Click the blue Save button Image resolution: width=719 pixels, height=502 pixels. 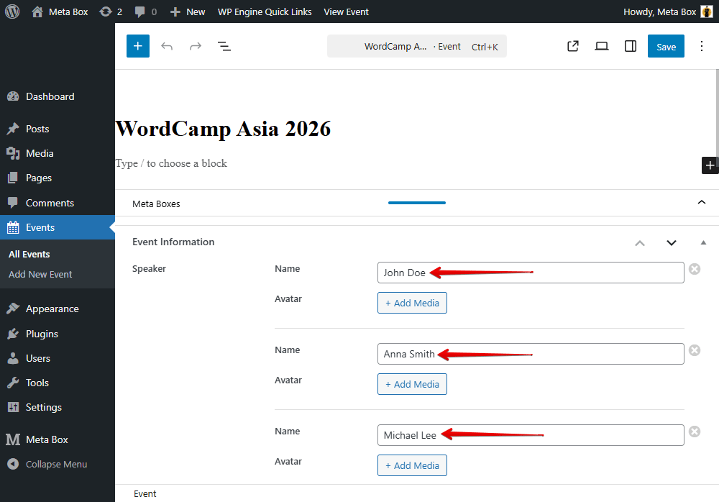pyautogui.click(x=666, y=46)
